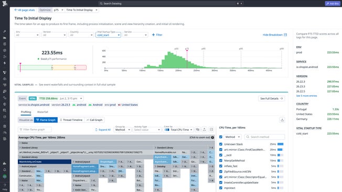
Task: Select the Thread Timeline visualization
Action: 71,120
